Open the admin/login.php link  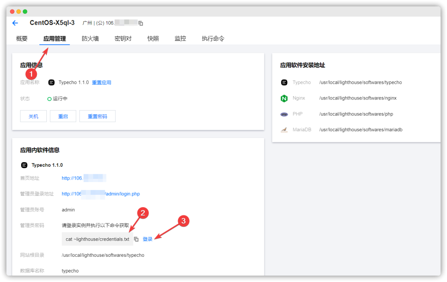[101, 194]
